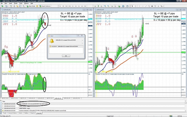Click the Journal panel vertical scrollbar
This screenshot has height=117, width=187.
point(186,106)
